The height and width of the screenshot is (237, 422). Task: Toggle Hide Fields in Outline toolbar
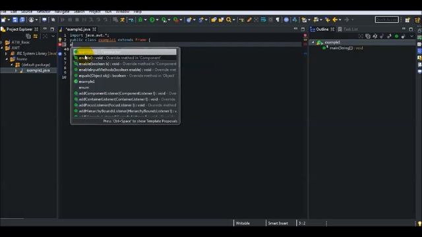[382, 36]
